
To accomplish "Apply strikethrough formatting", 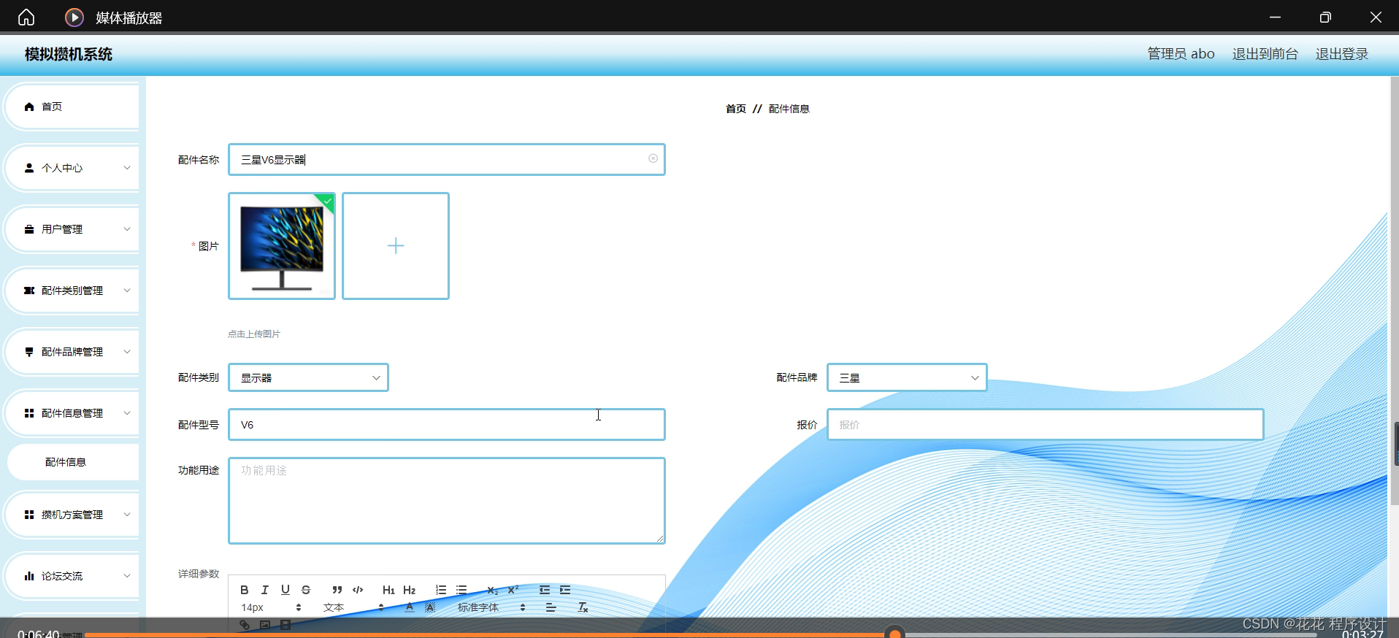I will (306, 590).
